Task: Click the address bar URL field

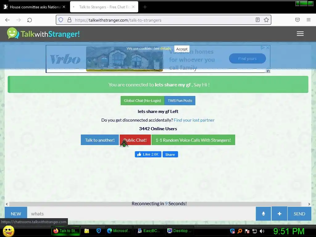Action: tap(163, 20)
